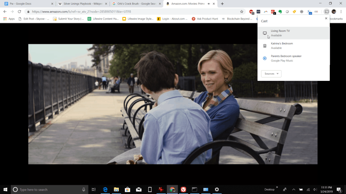Open Lifewire Content Hub bookmark
The height and width of the screenshot is (194, 346).
pos(103,19)
